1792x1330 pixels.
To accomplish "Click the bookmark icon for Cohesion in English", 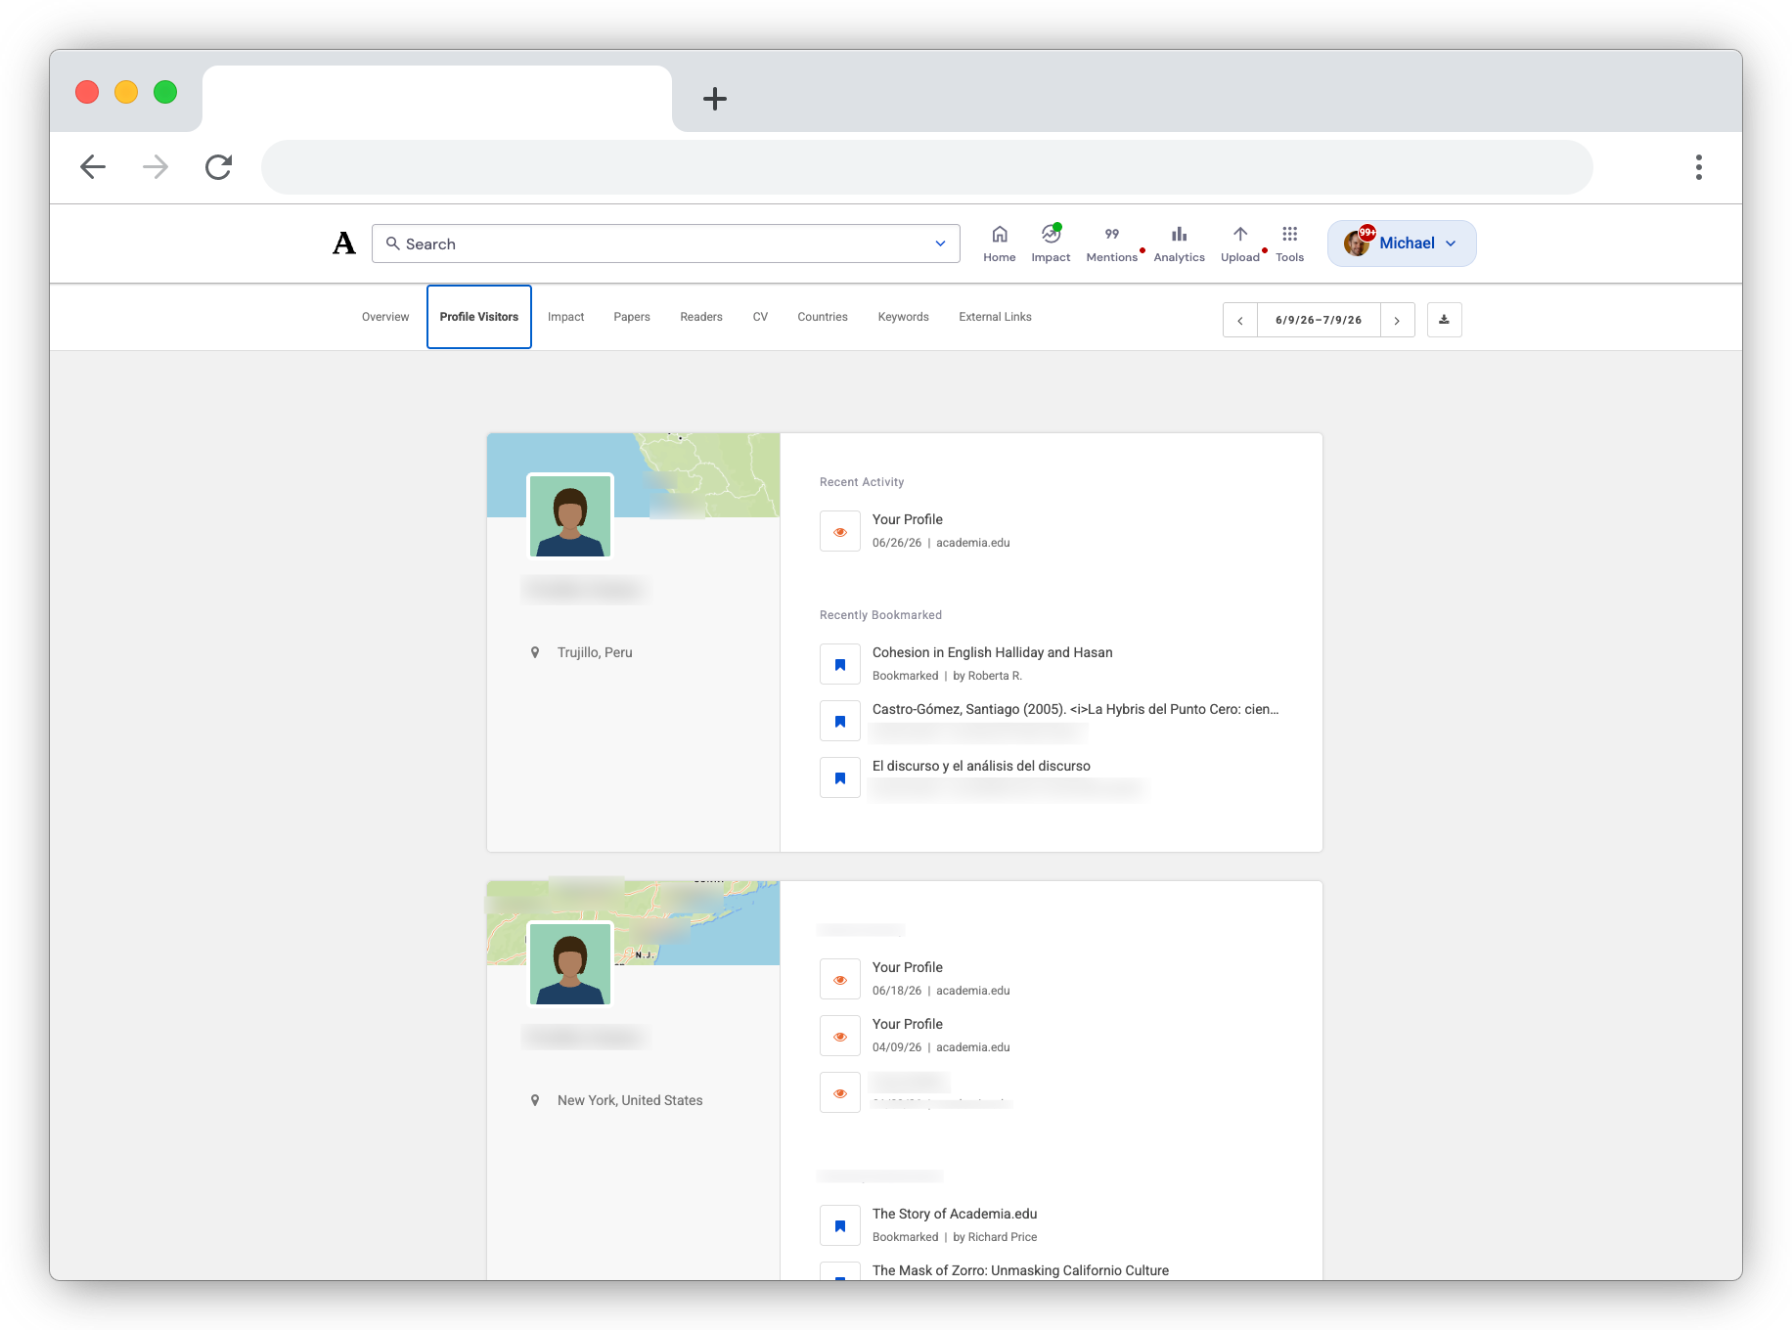I will coord(839,665).
